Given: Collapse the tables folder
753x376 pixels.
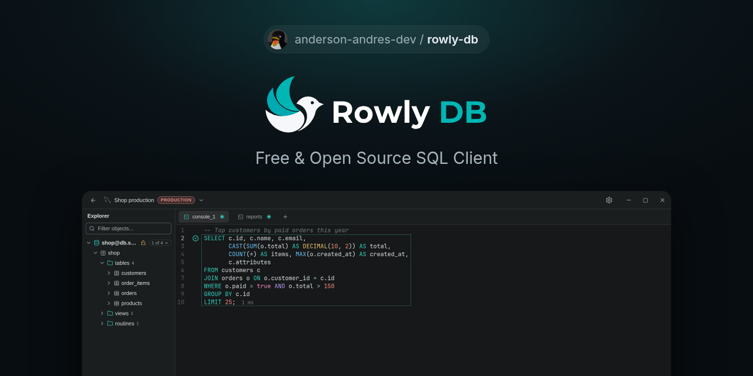Looking at the screenshot, I should pos(102,263).
